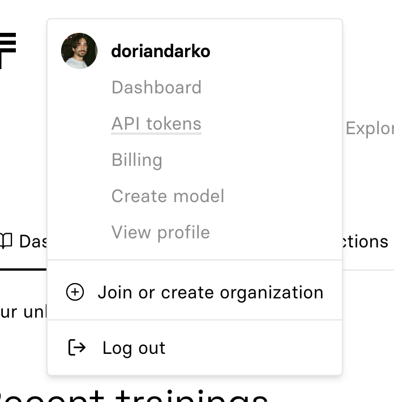The width and height of the screenshot is (394, 402).
Task: Click the Recent trainings heading
Action: (136, 395)
